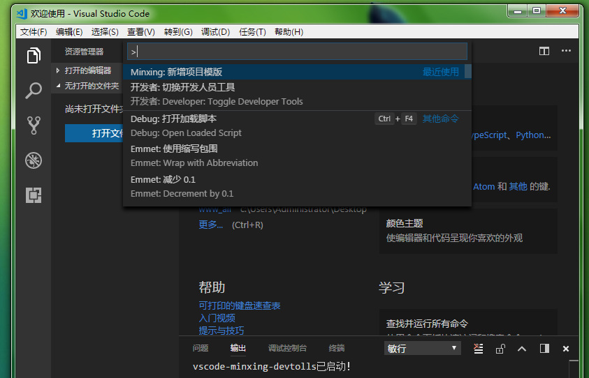Open the editor more actions ellipsis
589x378 pixels.
(566, 51)
